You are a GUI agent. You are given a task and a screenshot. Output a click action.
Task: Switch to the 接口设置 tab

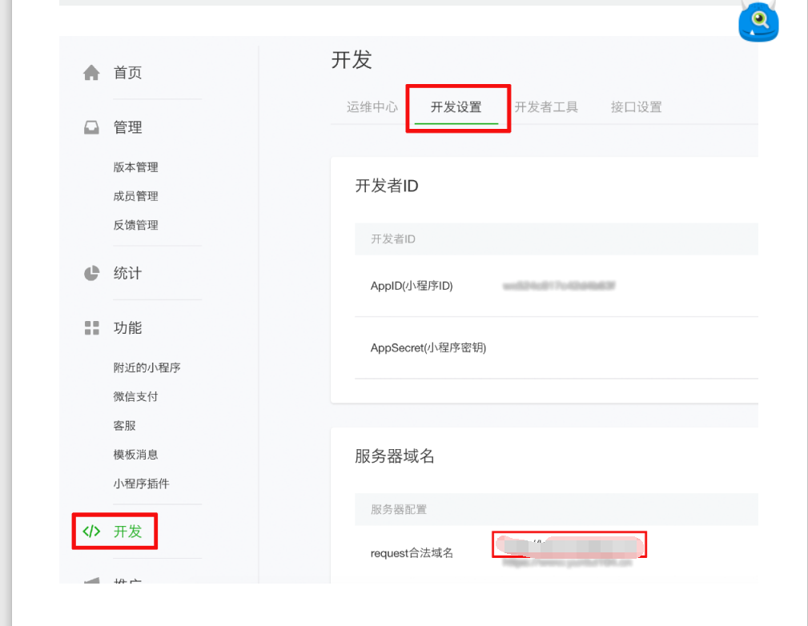(636, 106)
